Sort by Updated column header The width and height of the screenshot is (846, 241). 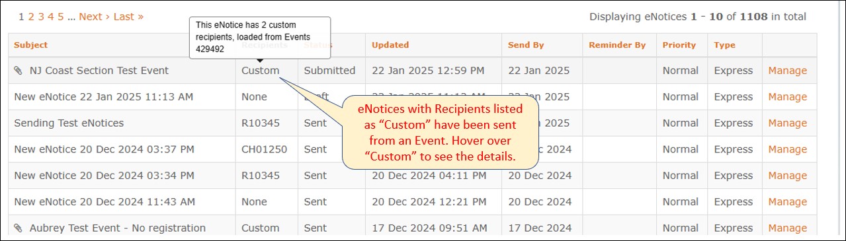[x=390, y=45]
